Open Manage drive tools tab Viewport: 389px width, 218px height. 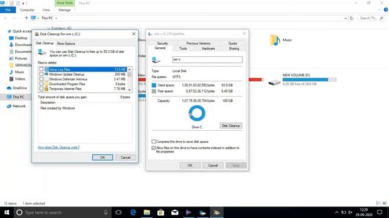[64, 10]
